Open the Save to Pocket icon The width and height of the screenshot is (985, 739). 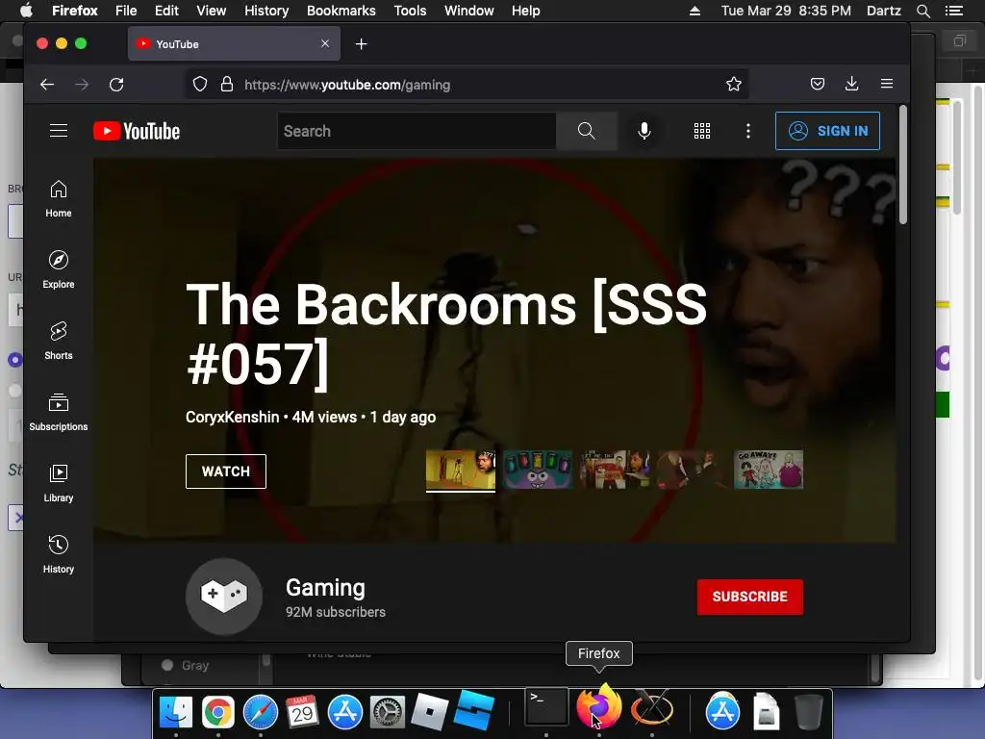(x=818, y=84)
